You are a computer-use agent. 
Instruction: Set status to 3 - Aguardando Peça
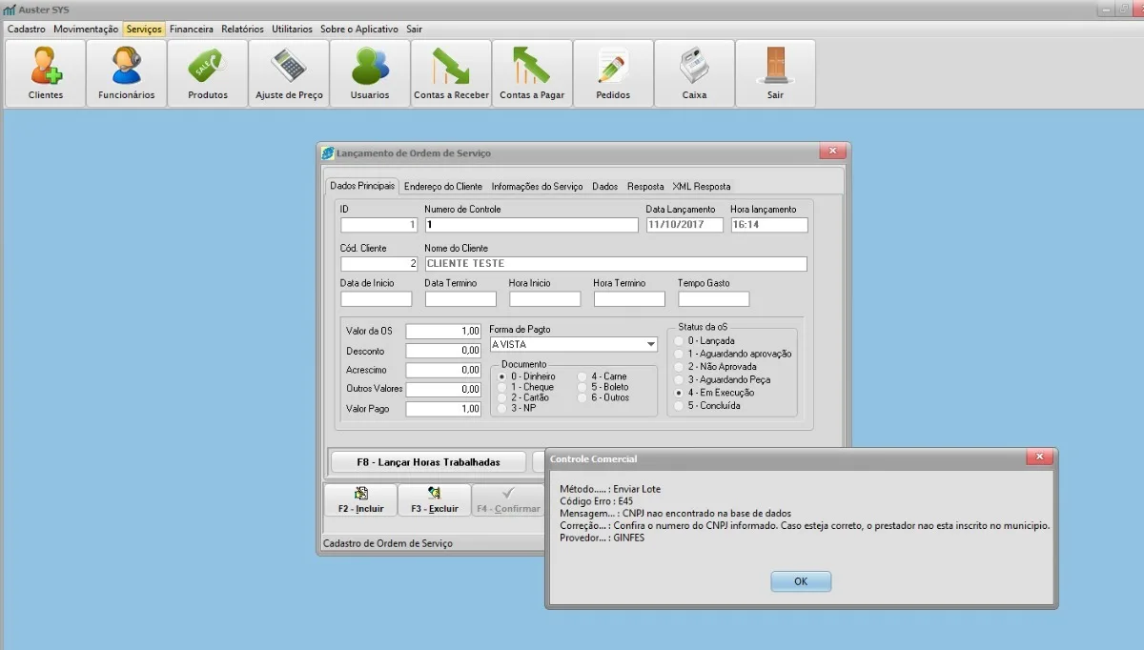pos(723,379)
